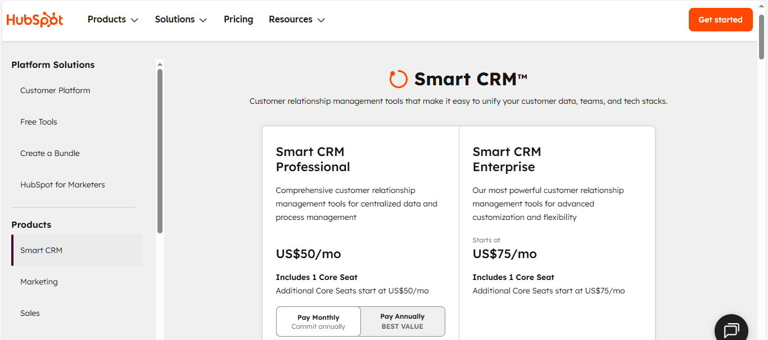Select Pay Monthly billing option

coord(318,321)
